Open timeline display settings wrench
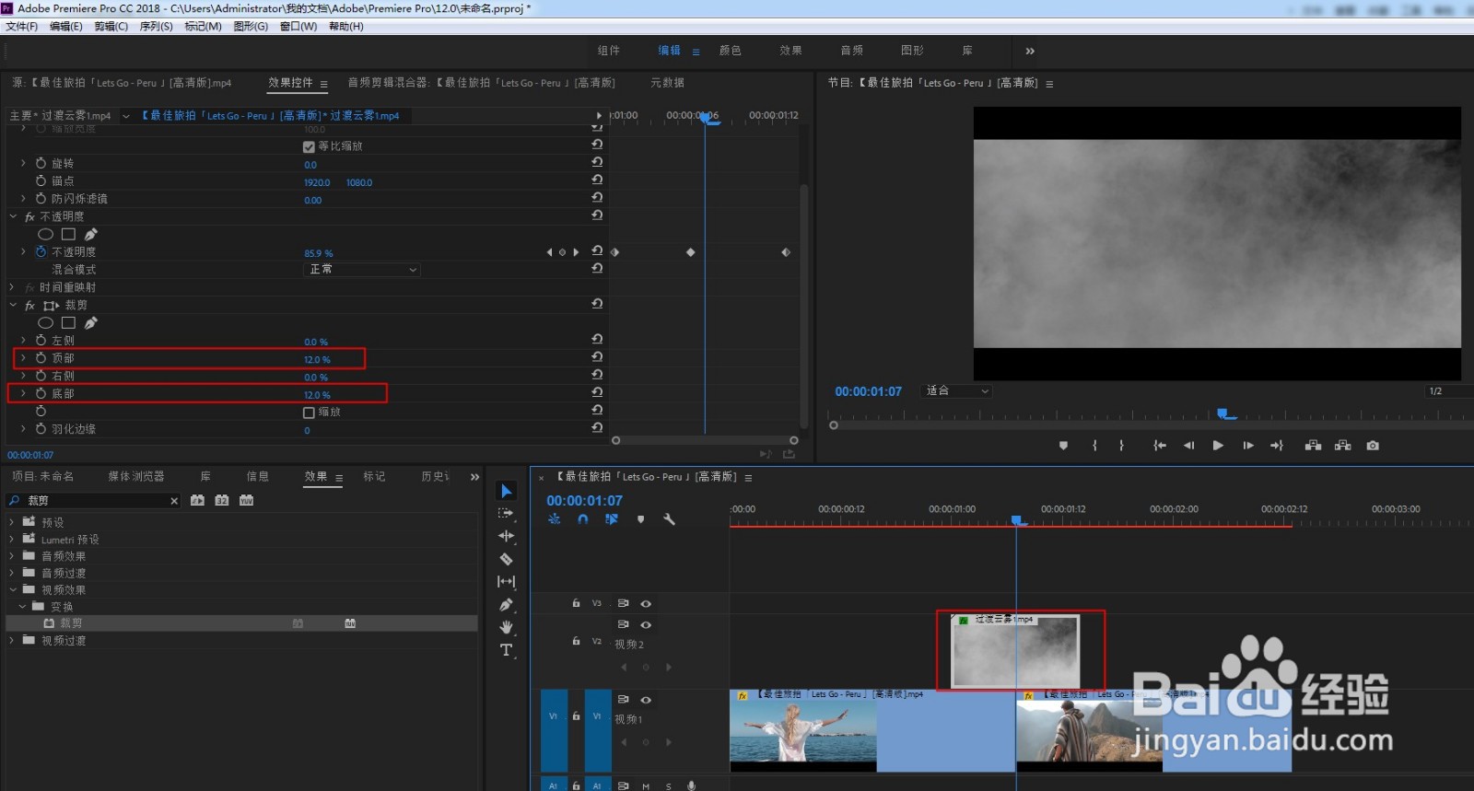This screenshot has width=1474, height=791. tap(669, 519)
